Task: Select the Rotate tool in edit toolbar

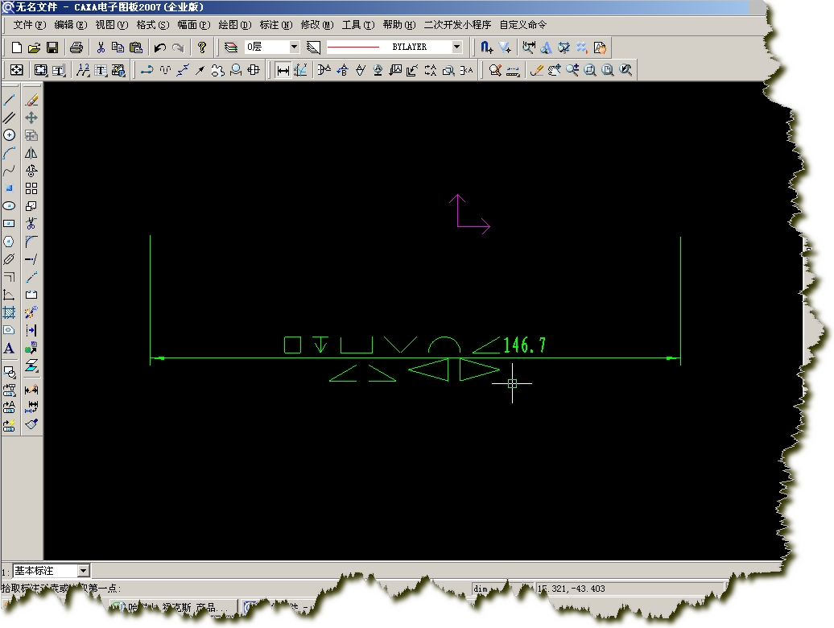Action: click(31, 171)
